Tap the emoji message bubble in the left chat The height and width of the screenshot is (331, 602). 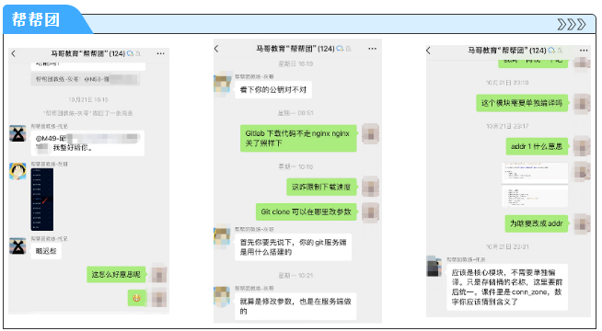tap(136, 298)
